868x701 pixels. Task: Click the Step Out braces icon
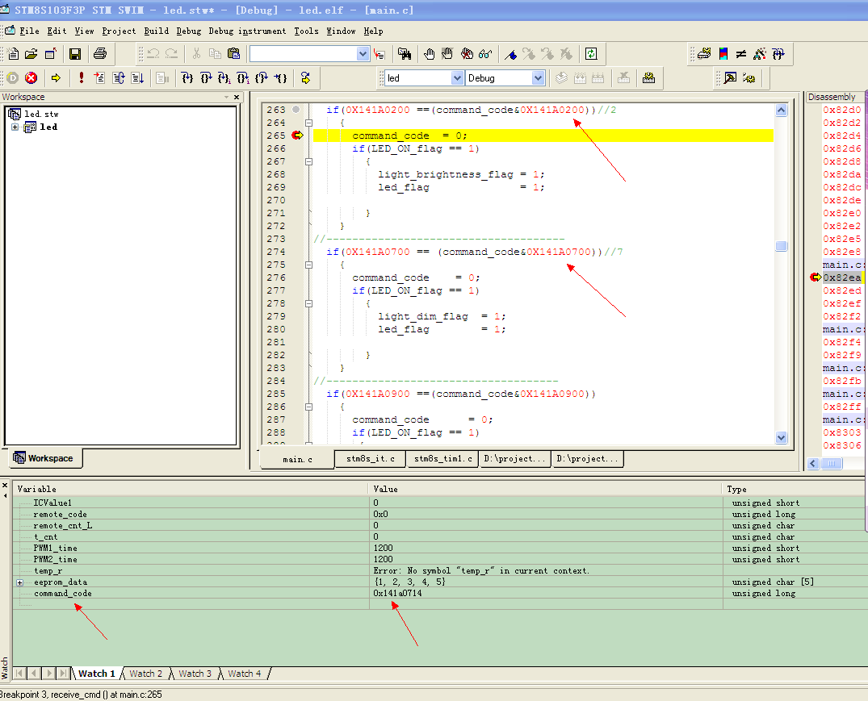[x=262, y=78]
